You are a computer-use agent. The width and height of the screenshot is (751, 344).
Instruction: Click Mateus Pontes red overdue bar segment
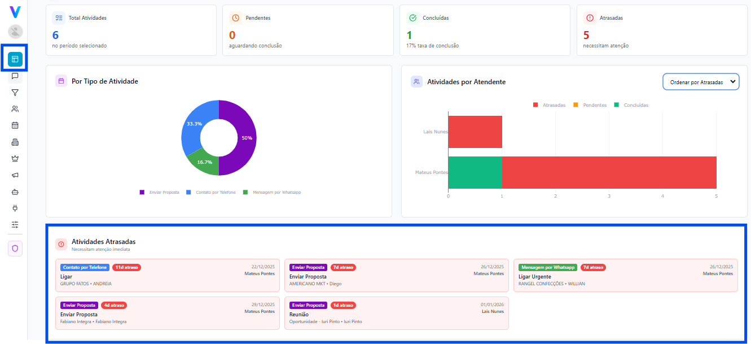(x=609, y=172)
